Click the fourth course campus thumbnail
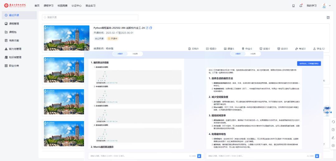 [x=64, y=134]
